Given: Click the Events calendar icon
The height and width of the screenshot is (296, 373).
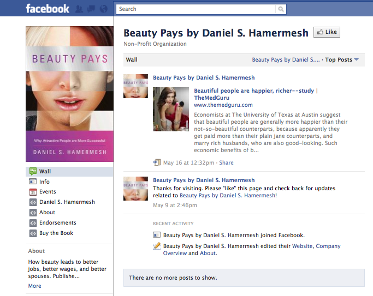Looking at the screenshot, I should click(33, 192).
